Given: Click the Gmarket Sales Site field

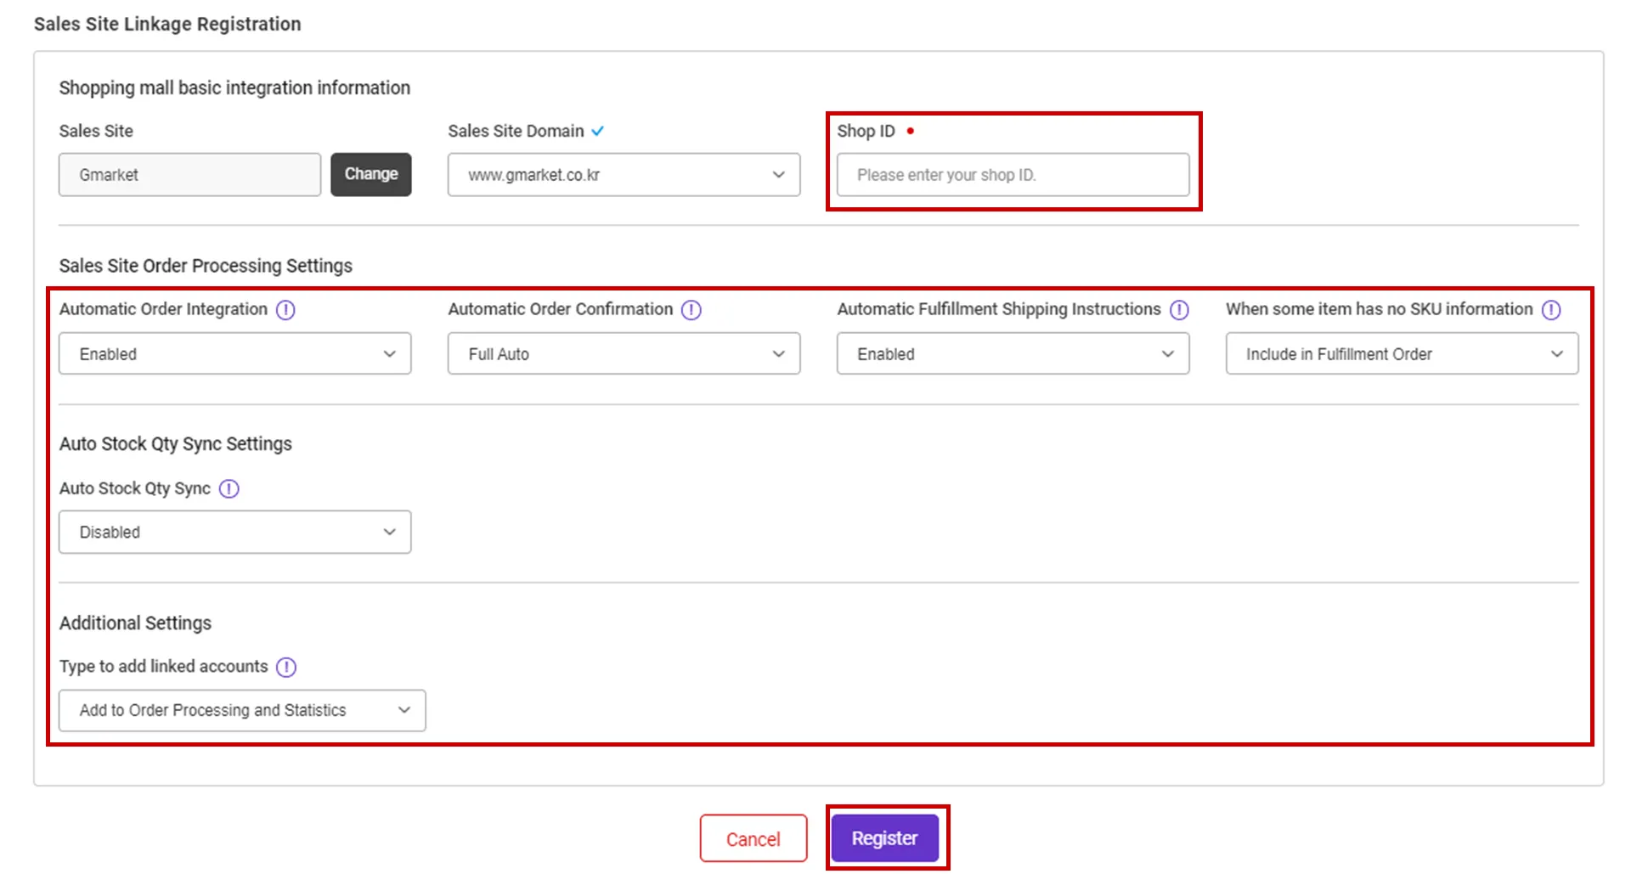Looking at the screenshot, I should (x=189, y=175).
